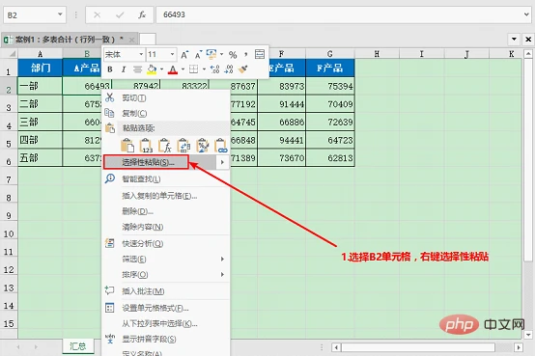Click the borders icon in mini toolbar

pos(193,69)
